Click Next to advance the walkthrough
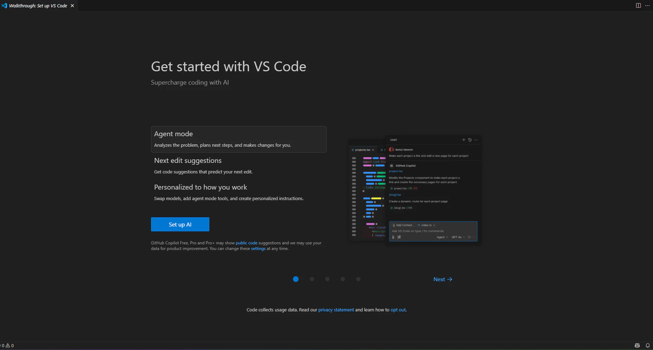Image resolution: width=653 pixels, height=350 pixels. point(443,279)
